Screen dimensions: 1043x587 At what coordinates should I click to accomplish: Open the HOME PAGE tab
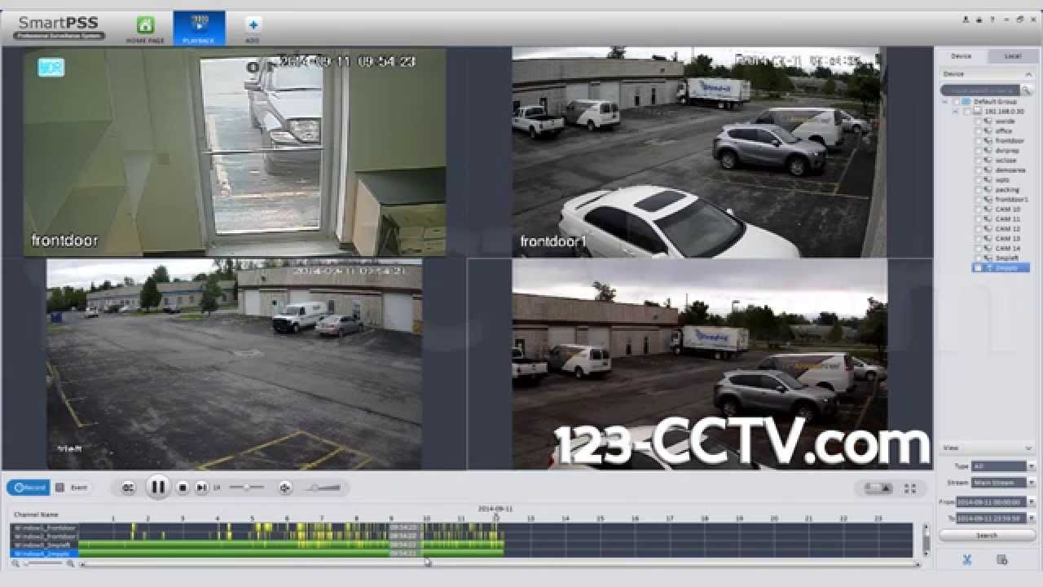point(145,29)
